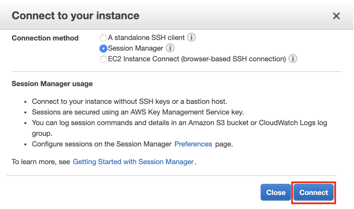
Task: Click the bullet about SSH keys or bastion host
Action: point(129,102)
